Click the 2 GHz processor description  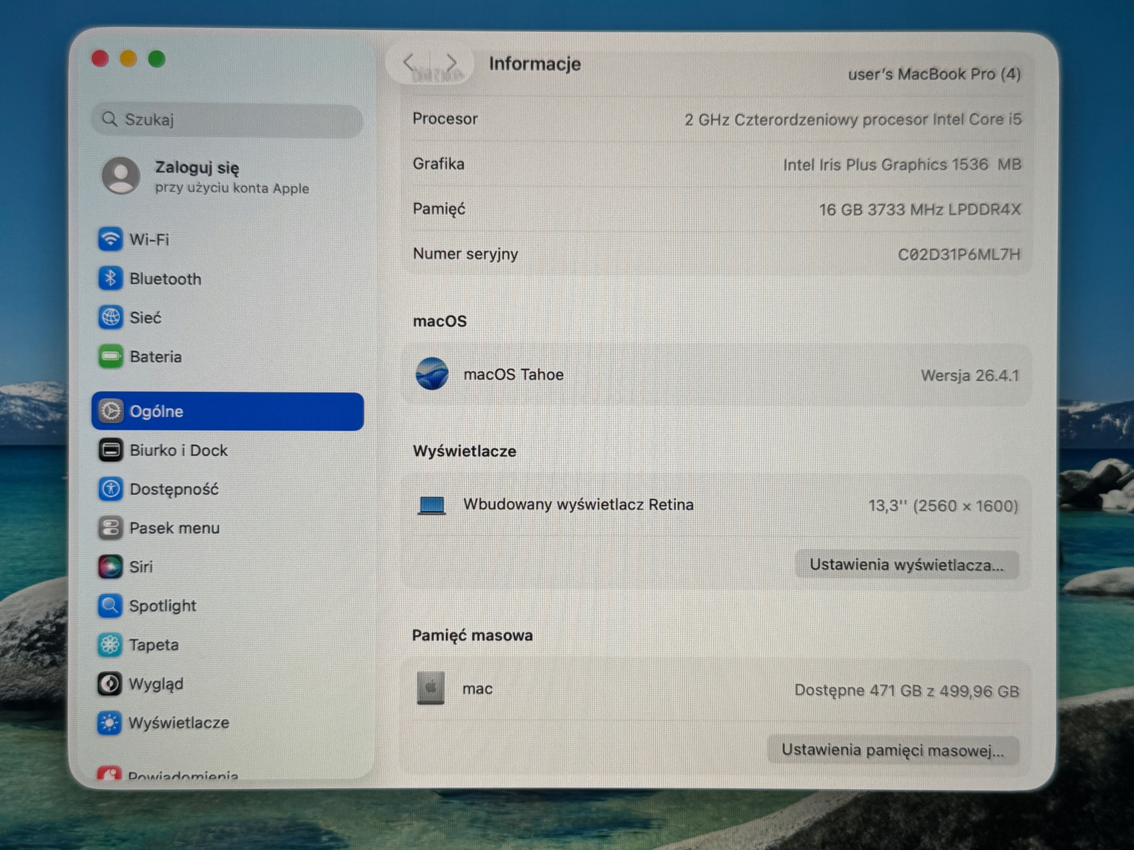click(x=853, y=120)
